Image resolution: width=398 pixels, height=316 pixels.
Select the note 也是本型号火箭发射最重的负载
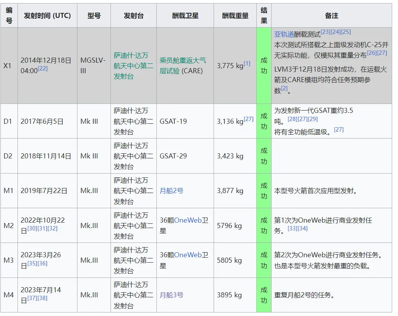point(322,266)
